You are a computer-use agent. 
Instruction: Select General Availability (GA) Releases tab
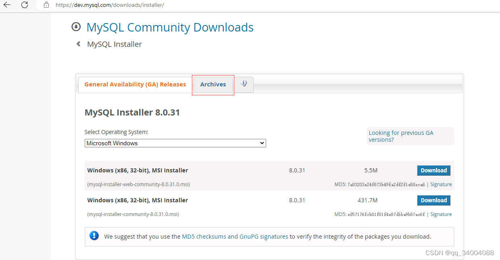pyautogui.click(x=135, y=84)
